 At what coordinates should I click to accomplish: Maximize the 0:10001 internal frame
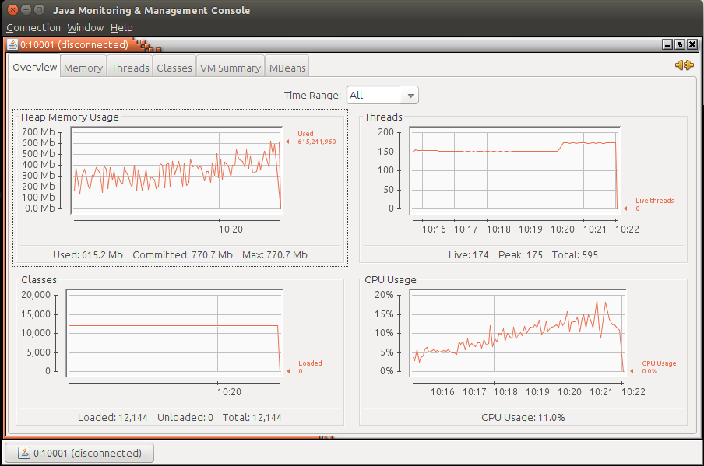[680, 44]
